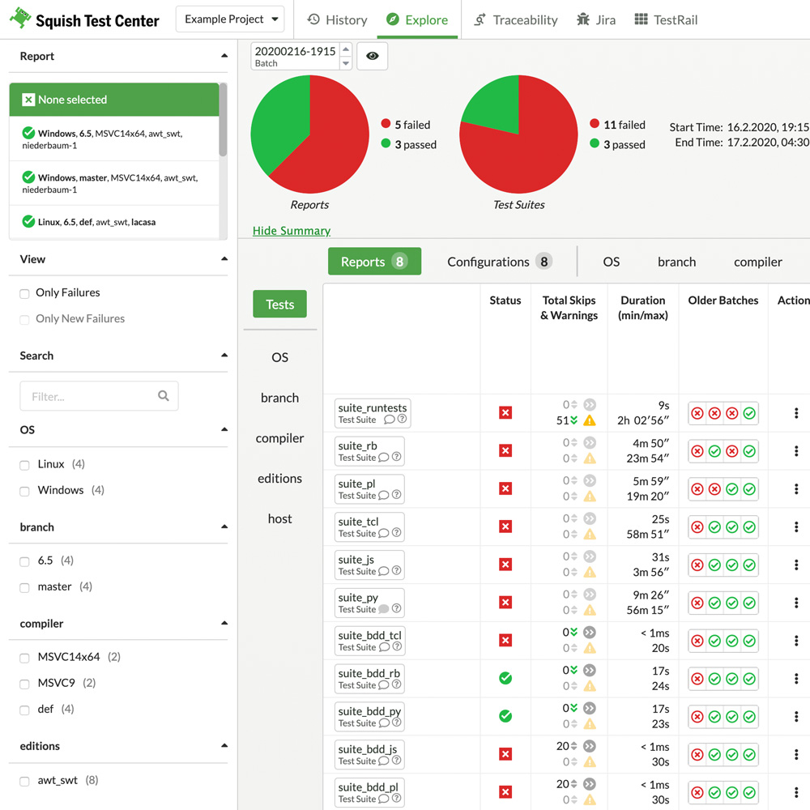Screen dimensions: 810x810
Task: Open the Example Project dropdown
Action: (x=229, y=19)
